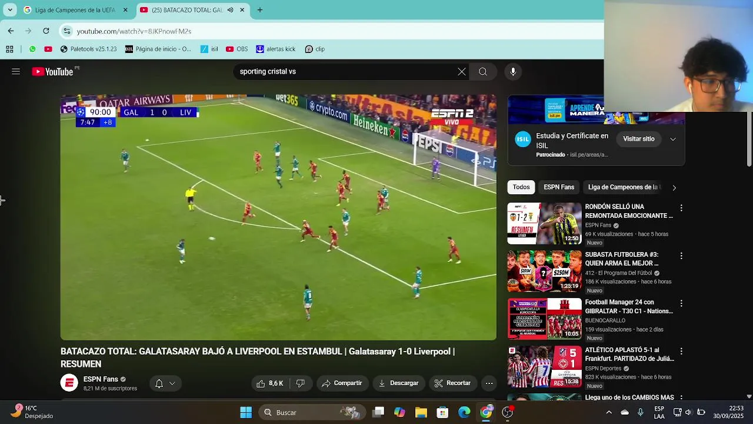Close the Liga de Campeones tab
753x424 pixels.
click(125, 10)
